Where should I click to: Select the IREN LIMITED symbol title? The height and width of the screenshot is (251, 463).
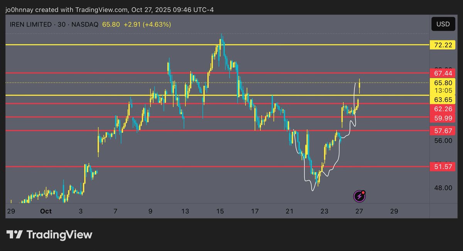tap(31, 25)
